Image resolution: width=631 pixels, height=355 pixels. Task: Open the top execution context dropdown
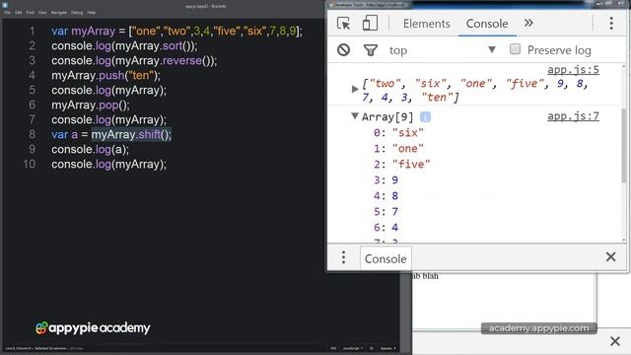tap(443, 50)
